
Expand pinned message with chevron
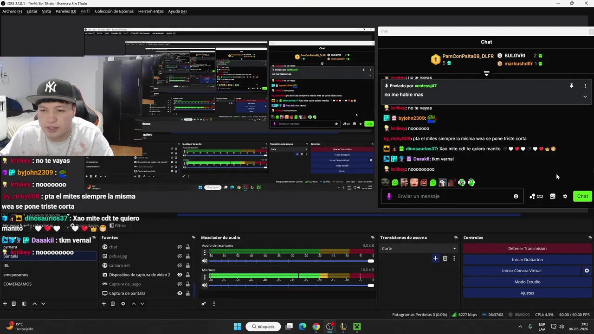pyautogui.click(x=585, y=96)
